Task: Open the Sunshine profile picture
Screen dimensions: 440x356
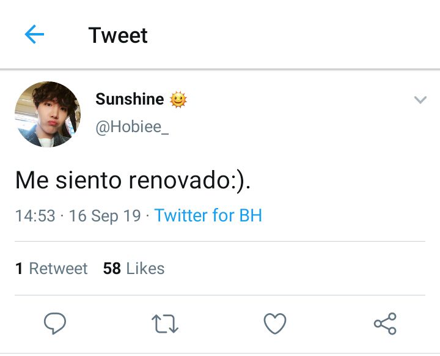Action: tap(48, 114)
